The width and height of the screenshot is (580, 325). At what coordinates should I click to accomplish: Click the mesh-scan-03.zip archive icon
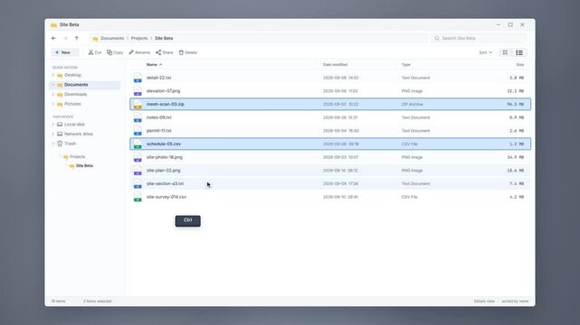coord(138,105)
